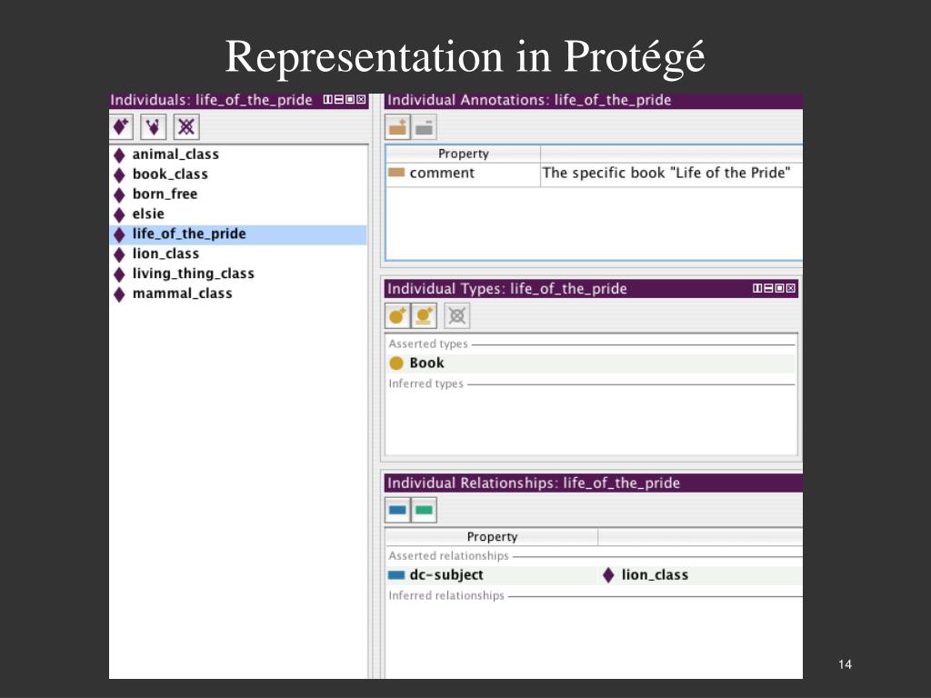Screen dimensions: 931x698
Task: Select the dc-subject relationship property
Action: [x=492, y=575]
